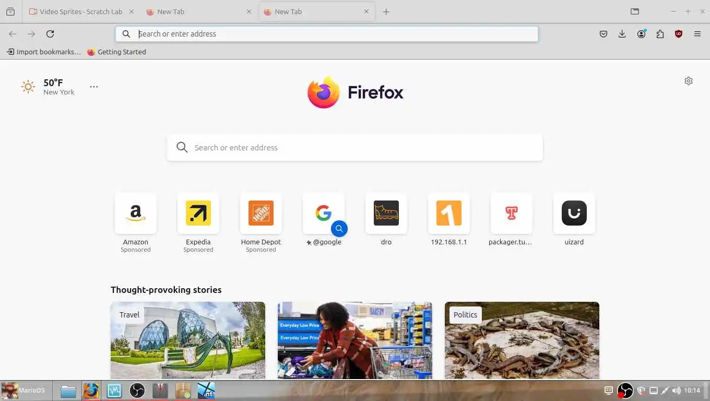Click the screen display tray icon
Image resolution: width=710 pixels, height=401 pixels.
click(x=654, y=391)
